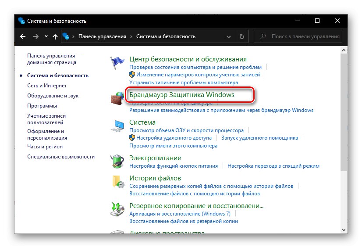Image resolution: width=362 pixels, height=248 pixels.
Task: Expand the address bar history dropdown
Action: click(229, 37)
